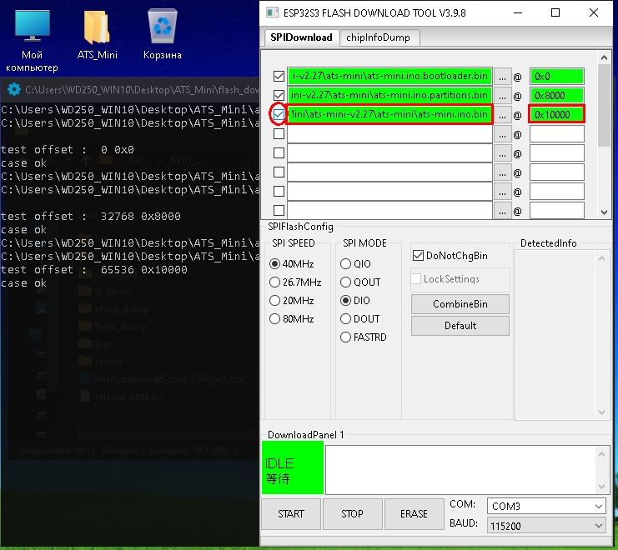618x550 pixels.
Task: Click the 0x0 address field
Action: pyautogui.click(x=556, y=77)
